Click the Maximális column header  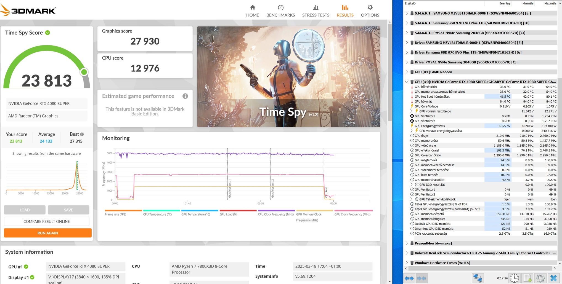click(550, 3)
